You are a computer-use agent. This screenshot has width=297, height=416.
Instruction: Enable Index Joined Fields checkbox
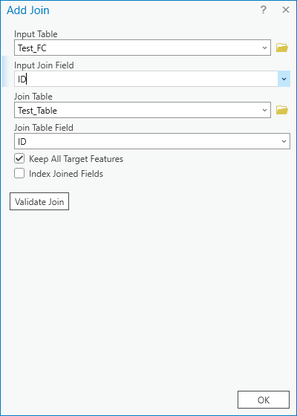click(x=19, y=174)
